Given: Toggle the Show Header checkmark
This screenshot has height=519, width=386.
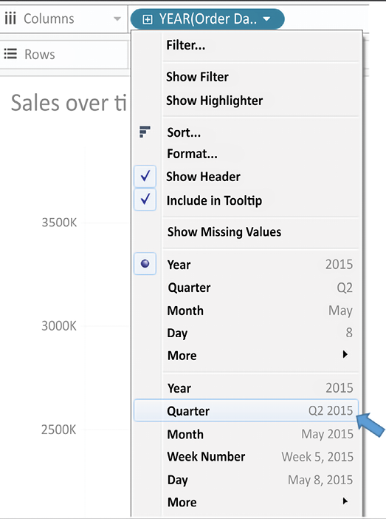Looking at the screenshot, I should pos(145,176).
